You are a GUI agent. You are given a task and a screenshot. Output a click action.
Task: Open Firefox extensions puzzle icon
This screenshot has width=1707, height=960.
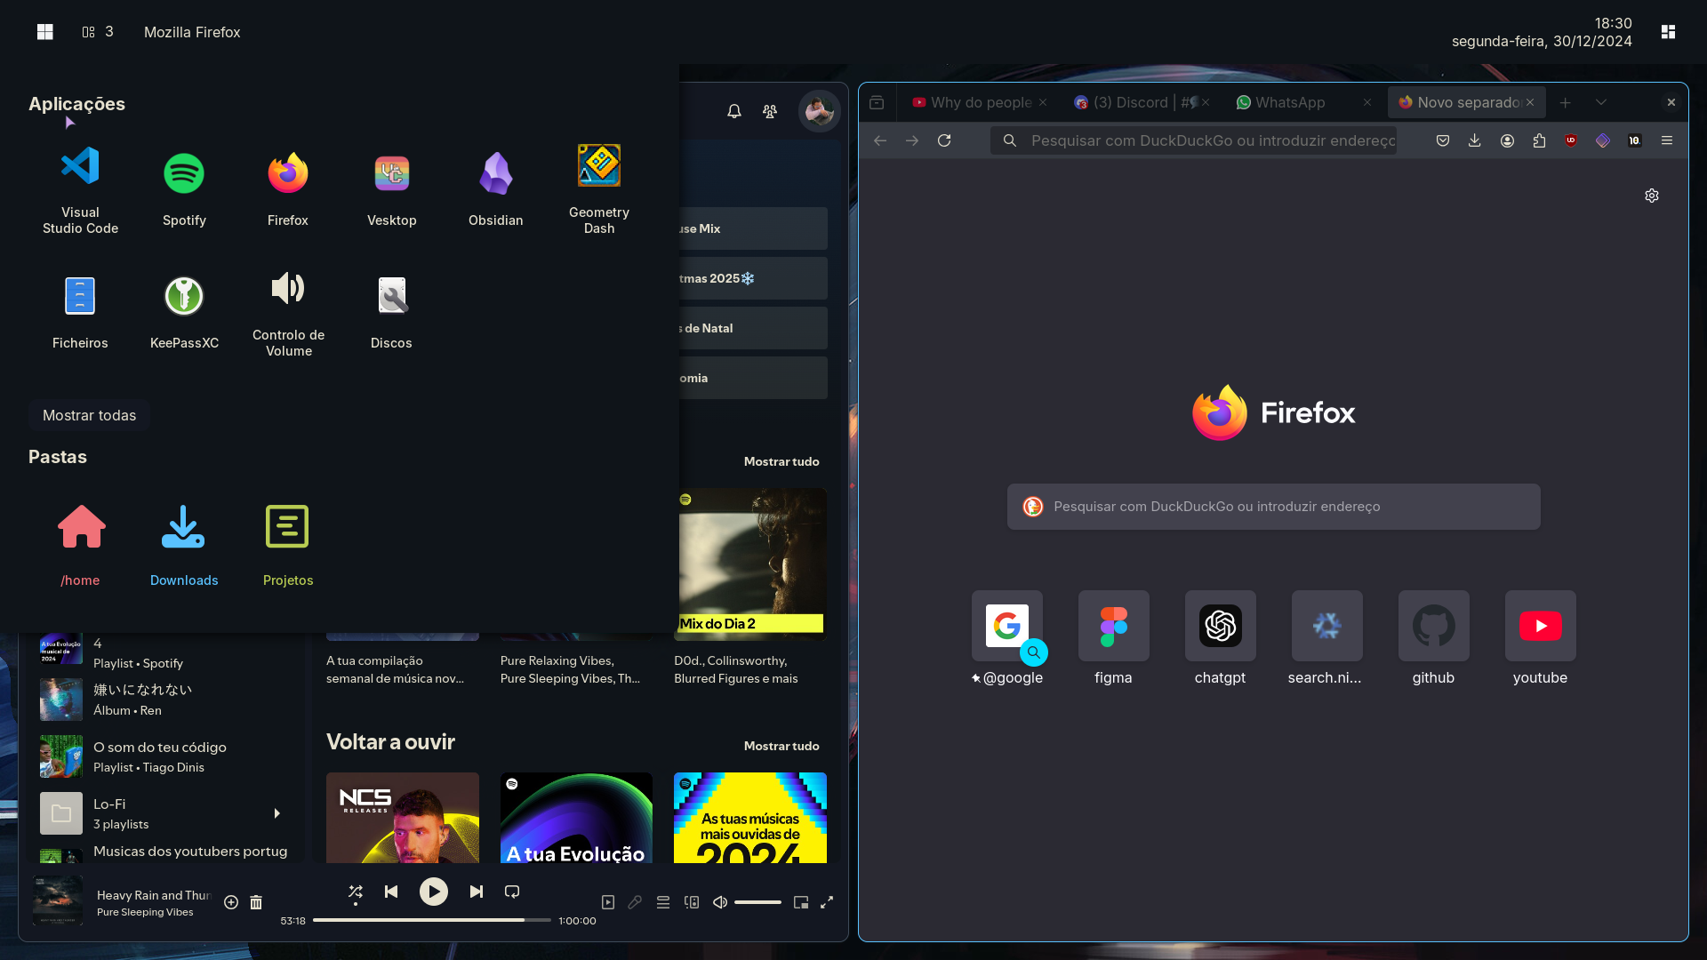(x=1539, y=140)
